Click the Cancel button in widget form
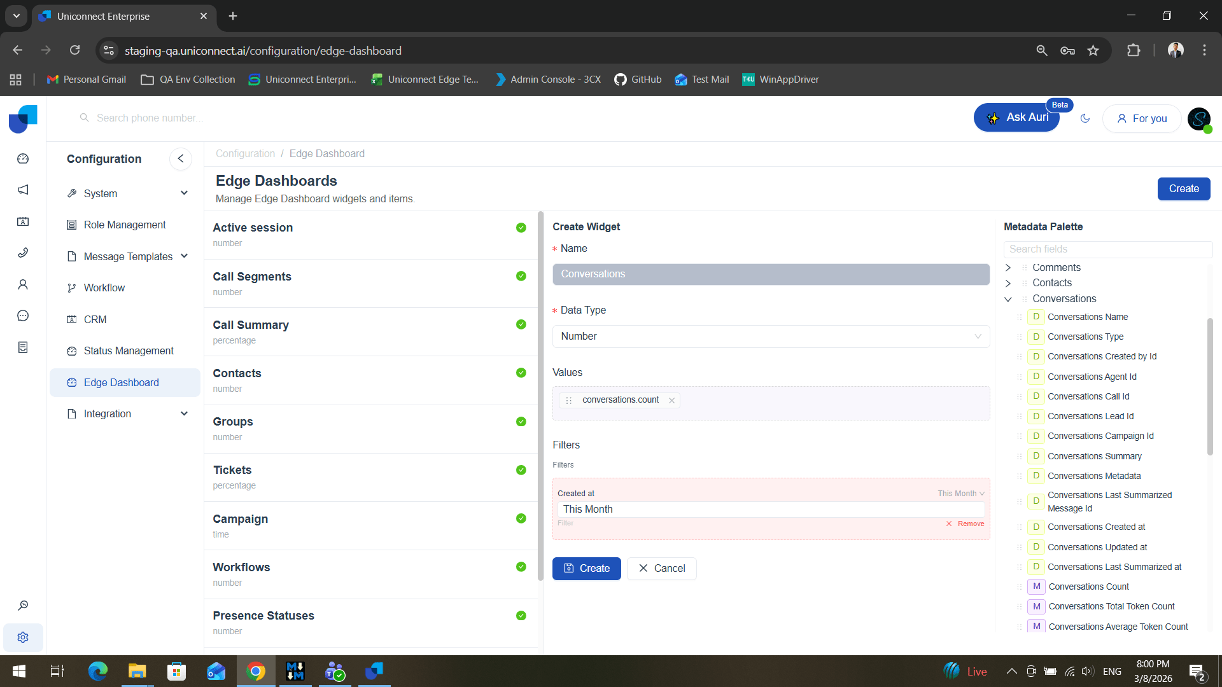The width and height of the screenshot is (1222, 687). [x=661, y=568]
